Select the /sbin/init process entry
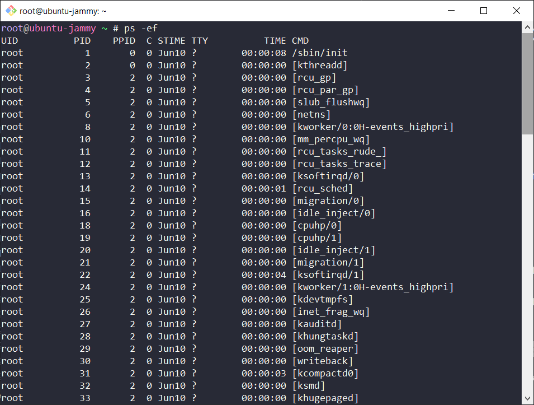Screen dimensions: 534x405 coord(320,53)
